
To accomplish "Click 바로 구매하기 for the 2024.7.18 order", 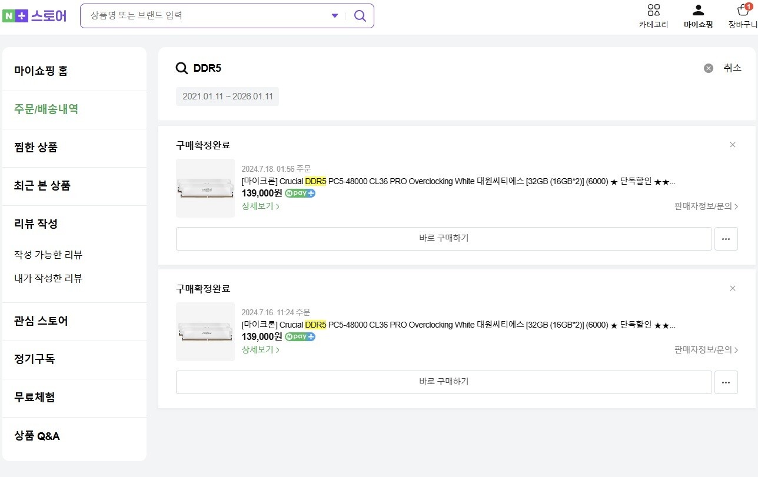I will pos(444,238).
